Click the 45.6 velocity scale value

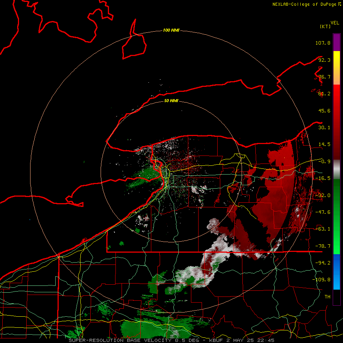[x=324, y=111]
